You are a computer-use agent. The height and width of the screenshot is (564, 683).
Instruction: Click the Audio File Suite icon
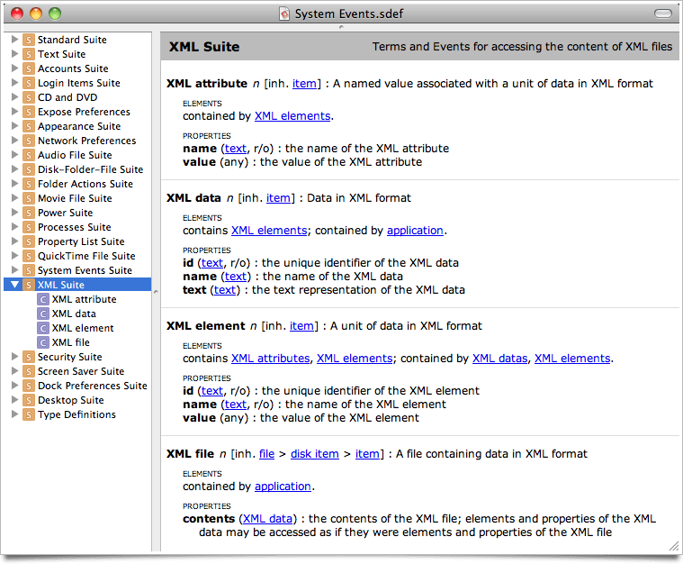pyautogui.click(x=28, y=155)
